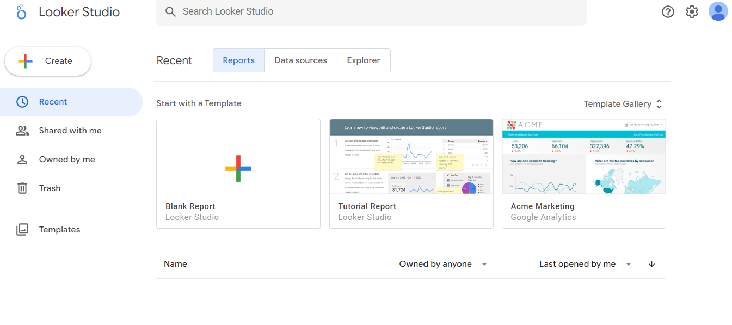Click the Name column header
The width and height of the screenshot is (732, 325).
pyautogui.click(x=175, y=264)
